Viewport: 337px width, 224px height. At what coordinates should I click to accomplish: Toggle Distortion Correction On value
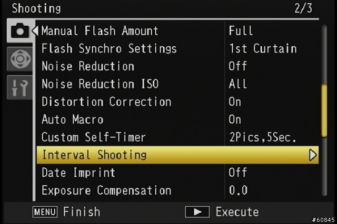click(x=235, y=101)
